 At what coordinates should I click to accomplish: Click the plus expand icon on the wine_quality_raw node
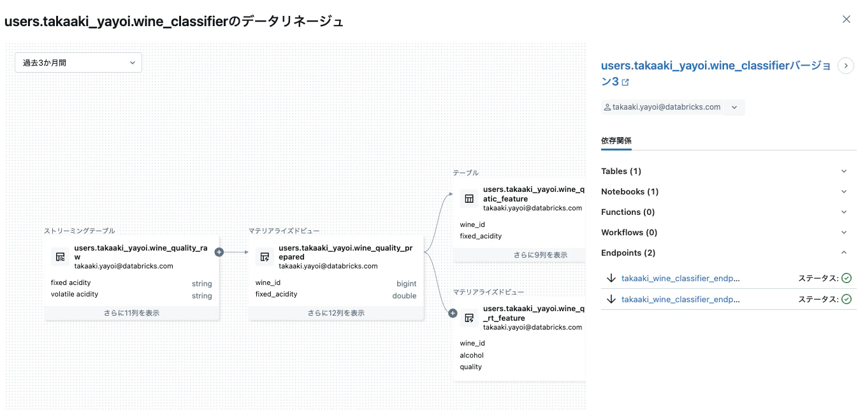(x=219, y=252)
